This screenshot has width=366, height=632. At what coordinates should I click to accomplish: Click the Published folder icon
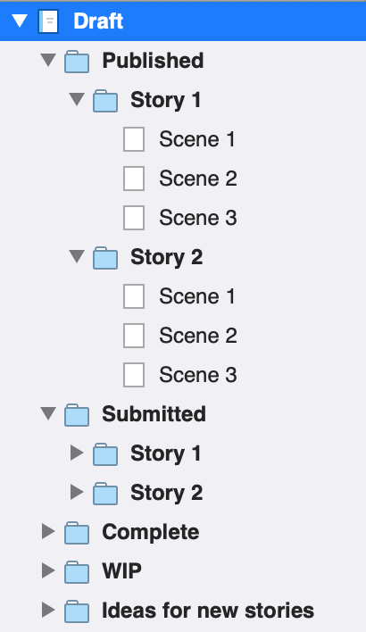pyautogui.click(x=77, y=62)
